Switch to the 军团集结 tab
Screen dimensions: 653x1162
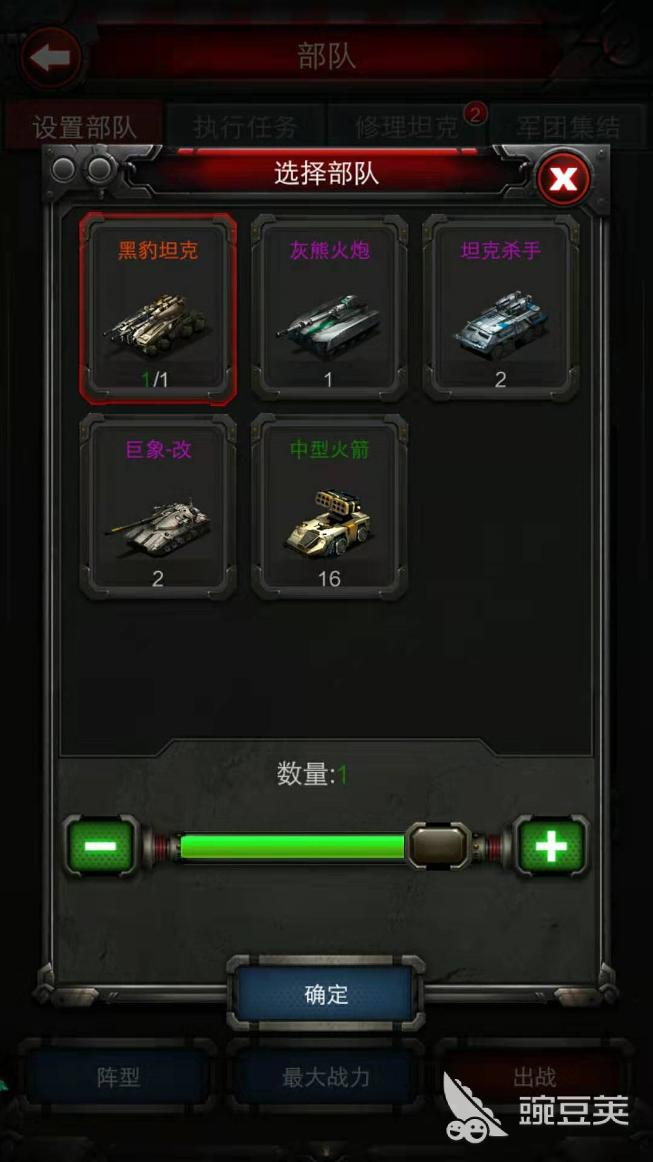pos(568,128)
